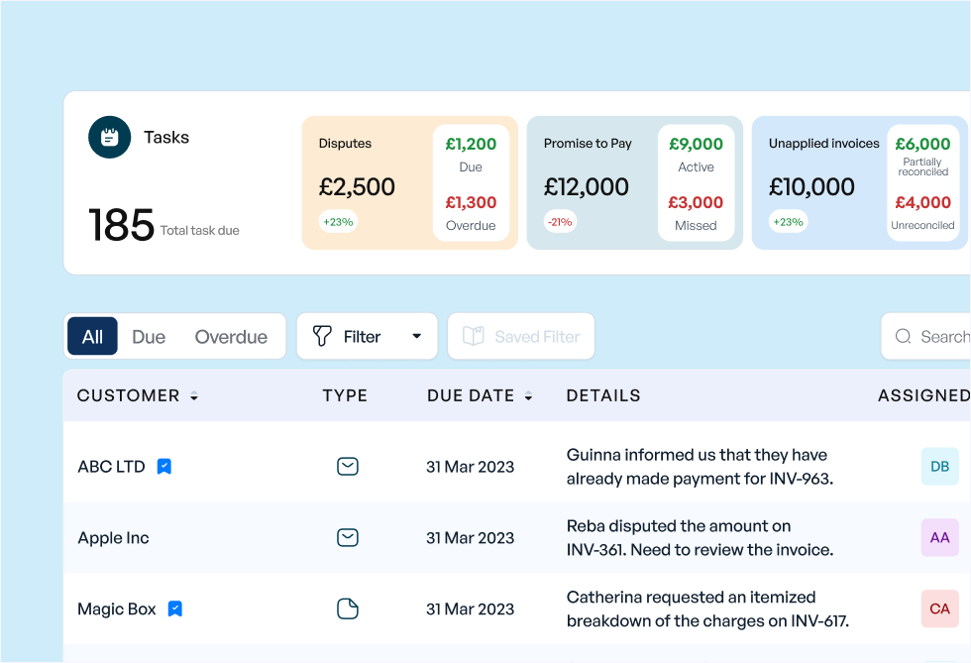Expand the Filter dropdown chevron
The height and width of the screenshot is (663, 971).
coord(416,336)
